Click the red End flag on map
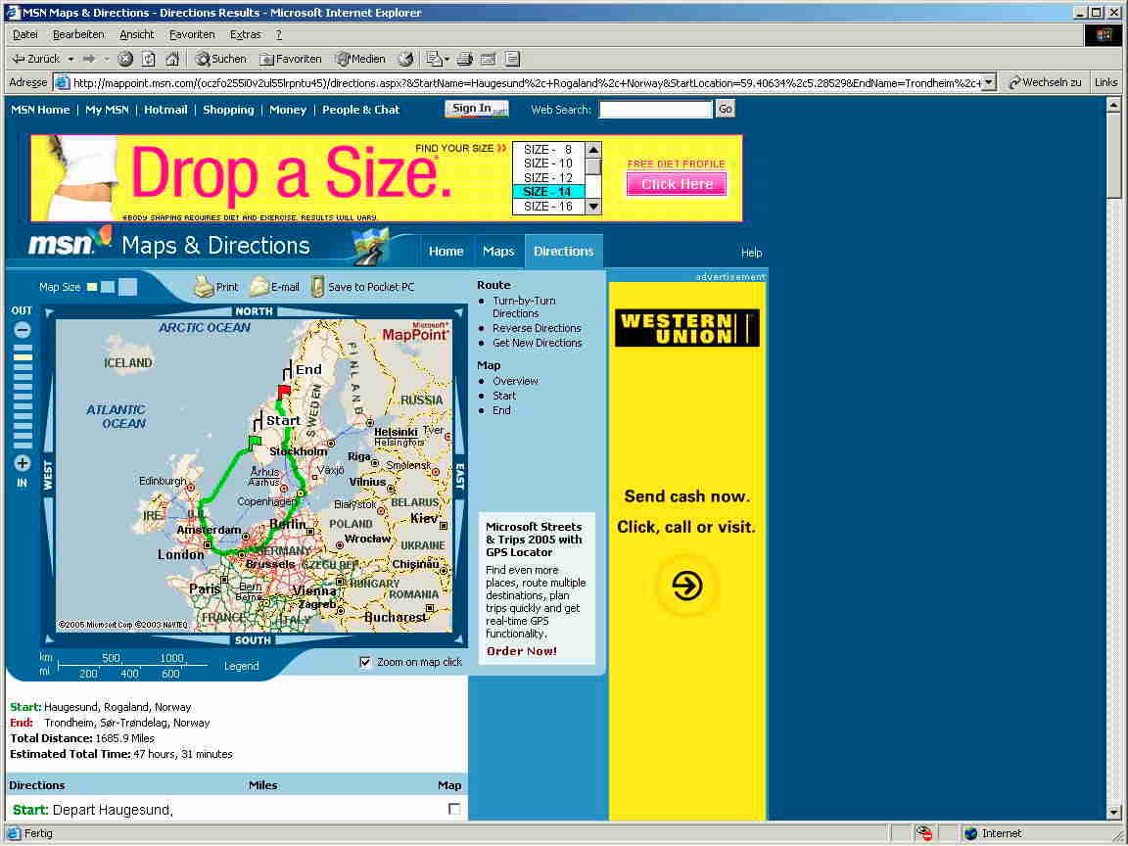 pos(284,392)
